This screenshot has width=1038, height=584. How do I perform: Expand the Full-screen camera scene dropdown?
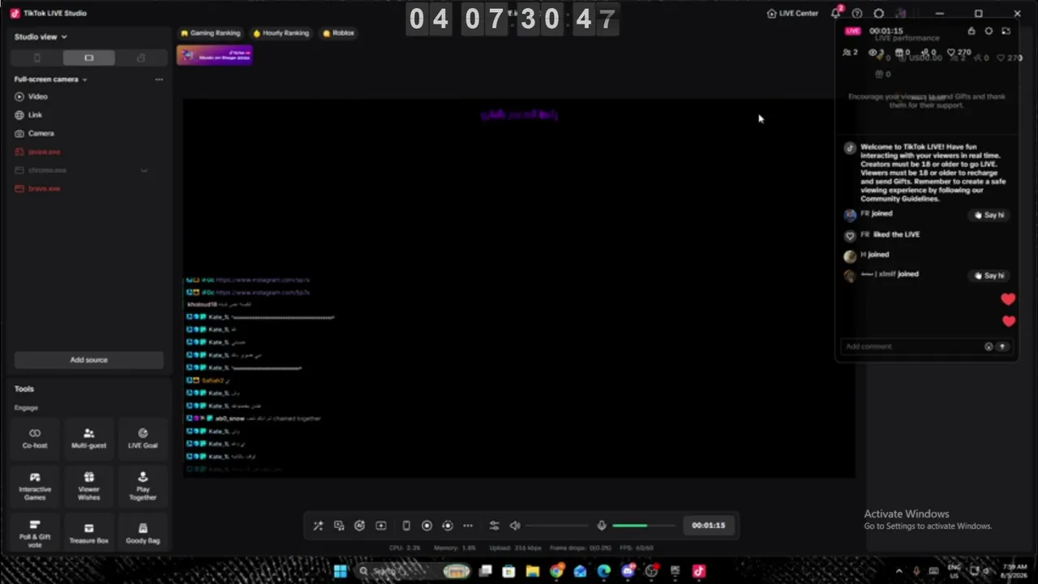50,79
